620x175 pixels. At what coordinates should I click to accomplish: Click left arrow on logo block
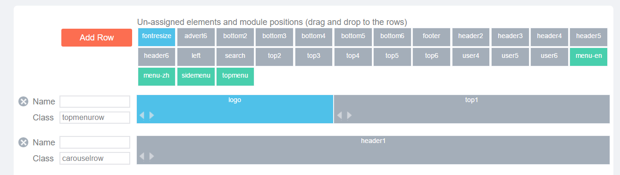142,115
